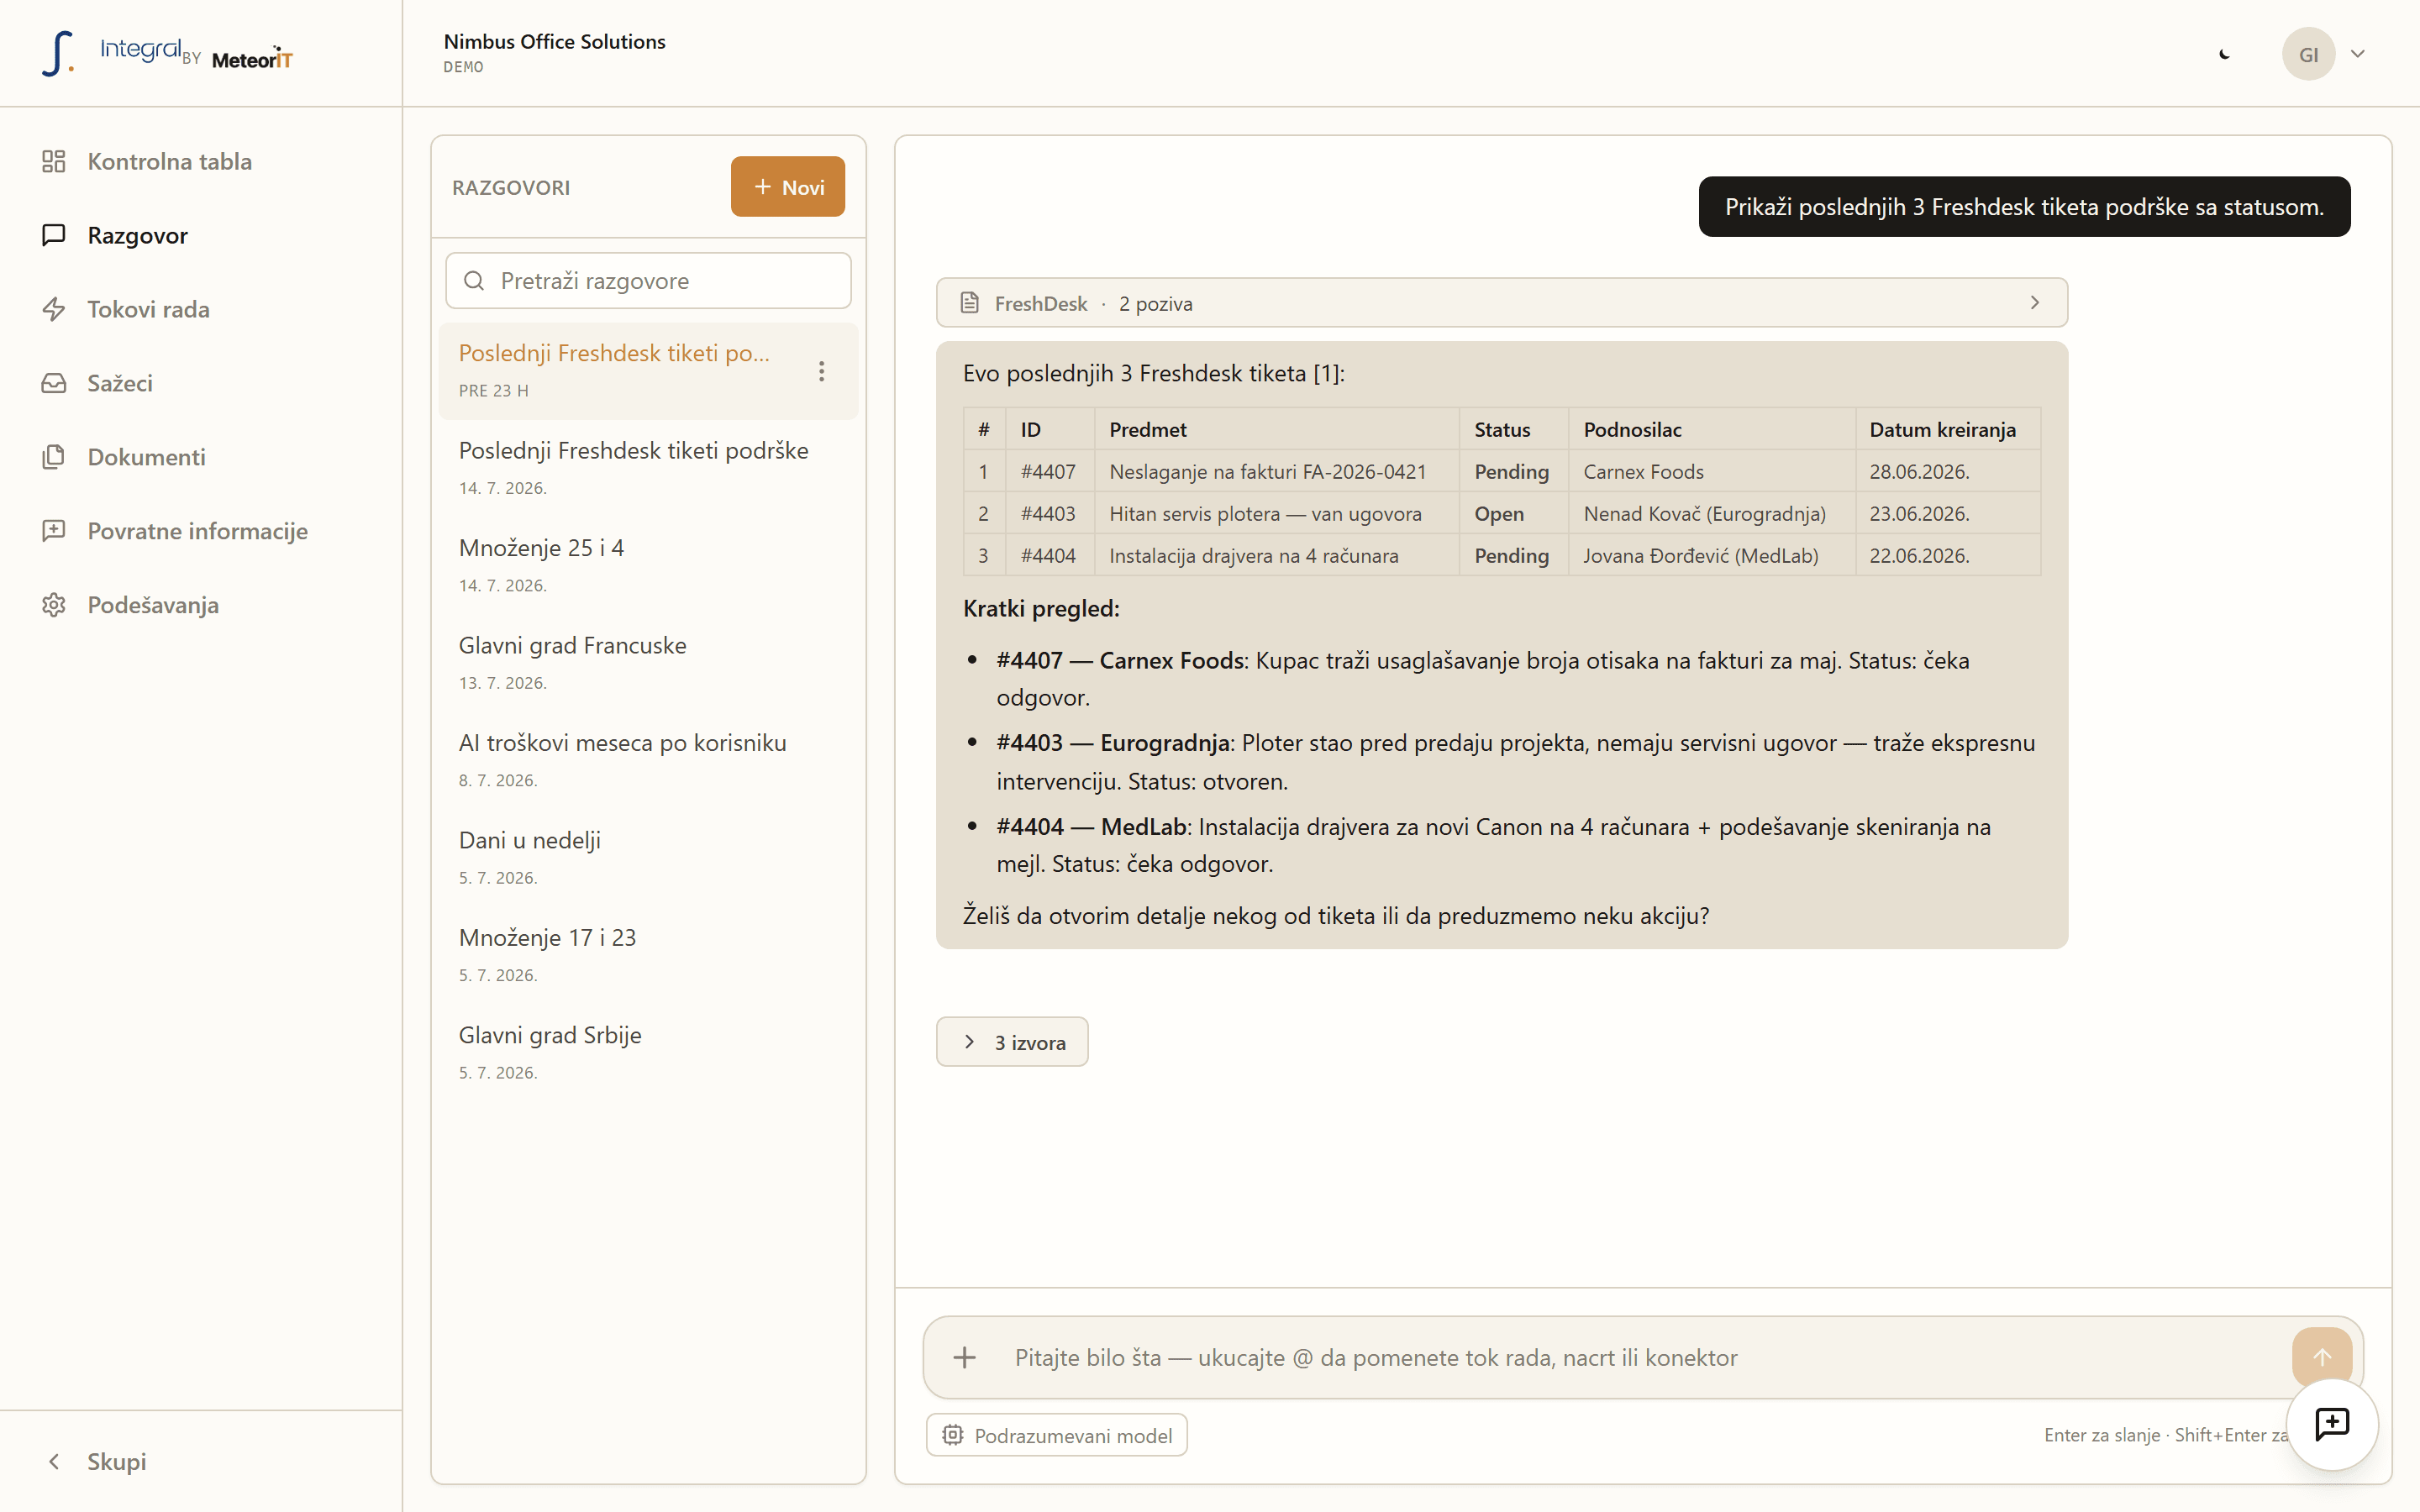Open the Glavni grad Srbije conversation

pyautogui.click(x=648, y=1052)
